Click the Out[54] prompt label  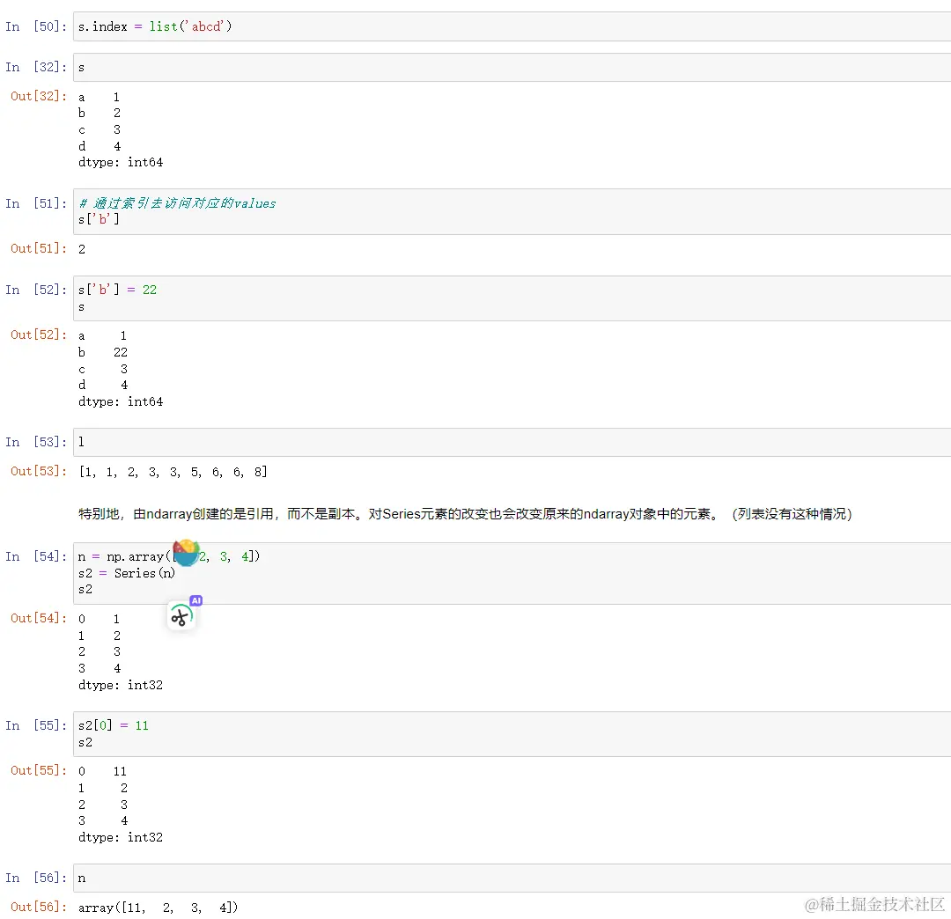tap(39, 618)
